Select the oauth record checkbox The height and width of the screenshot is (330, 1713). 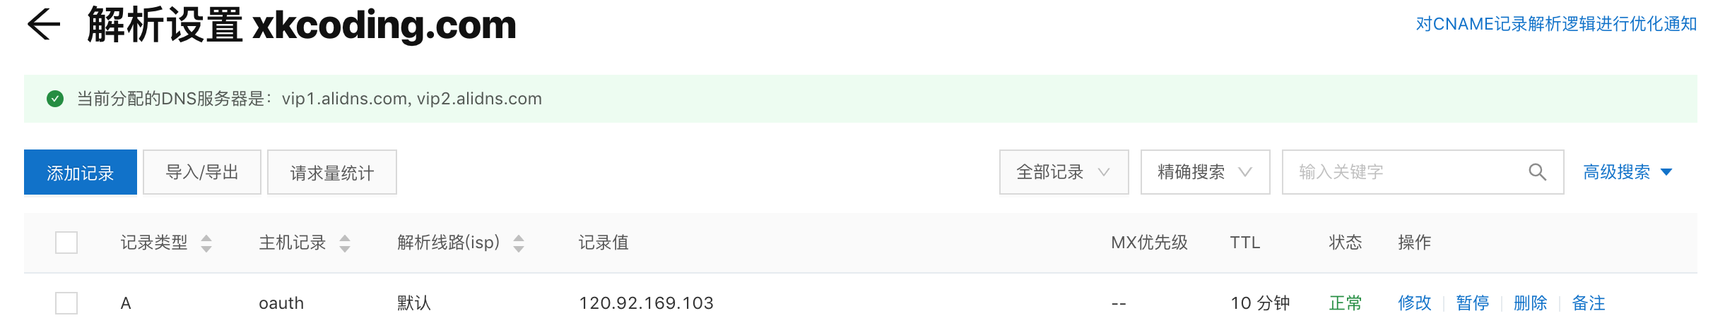[x=66, y=303]
